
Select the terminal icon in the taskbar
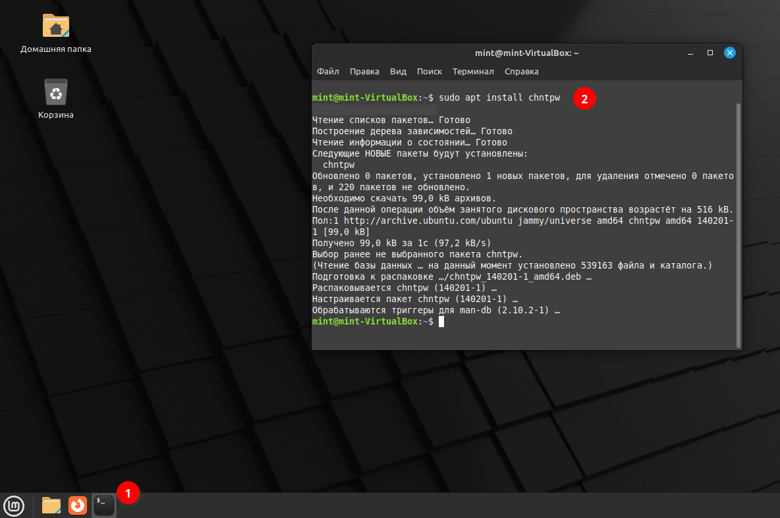coord(103,505)
